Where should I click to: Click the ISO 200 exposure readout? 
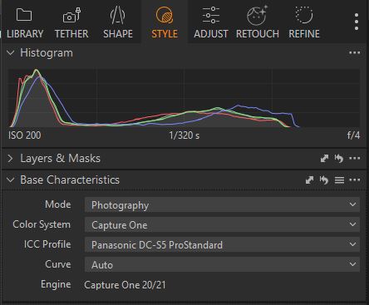click(25, 135)
